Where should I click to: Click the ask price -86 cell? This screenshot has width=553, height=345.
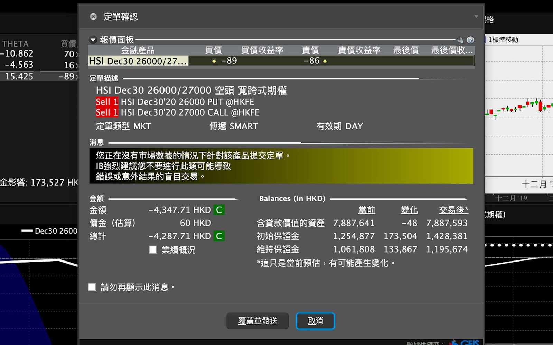[x=312, y=61]
